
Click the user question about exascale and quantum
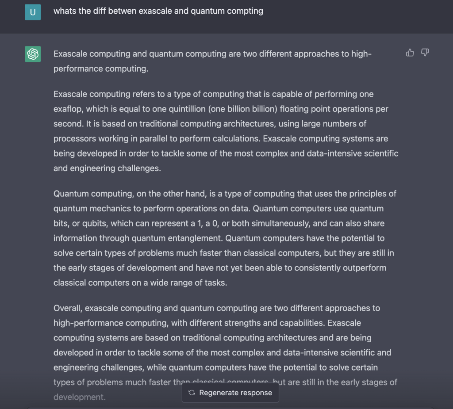coord(158,11)
